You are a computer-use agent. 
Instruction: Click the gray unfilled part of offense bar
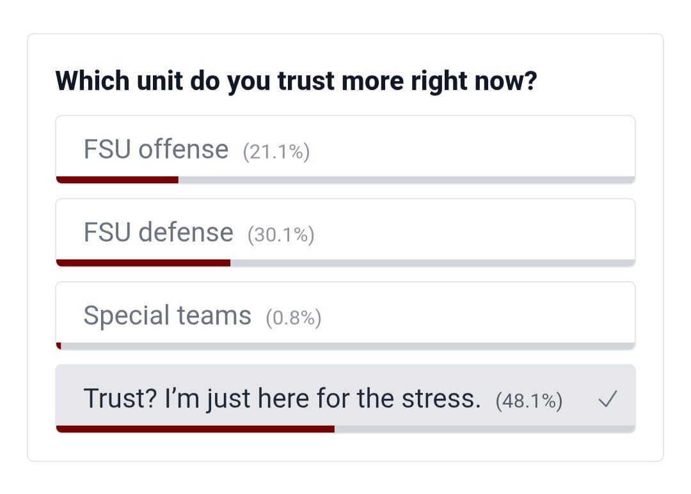(406, 180)
